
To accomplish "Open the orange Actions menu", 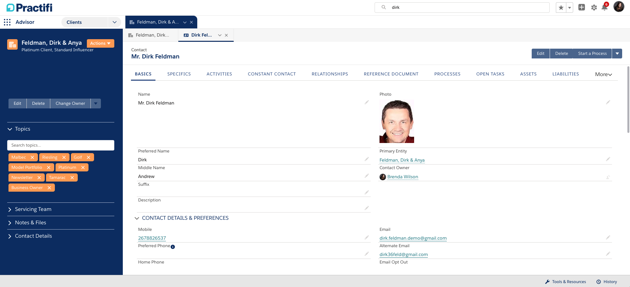I will pyautogui.click(x=100, y=43).
